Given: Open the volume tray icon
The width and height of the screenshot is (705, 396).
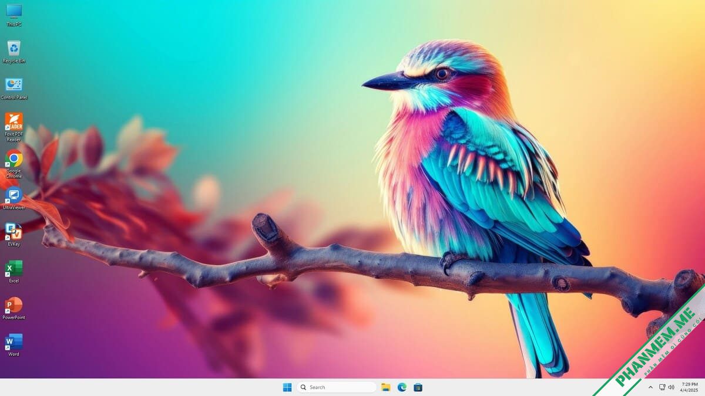Looking at the screenshot, I should [671, 387].
